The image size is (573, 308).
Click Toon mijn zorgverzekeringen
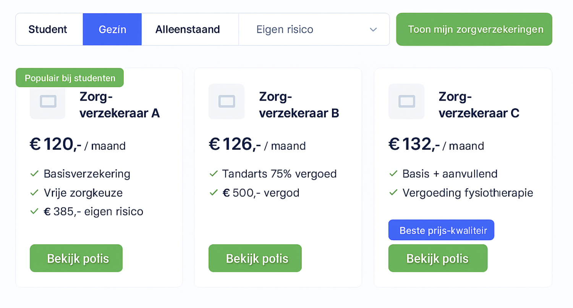click(x=474, y=29)
